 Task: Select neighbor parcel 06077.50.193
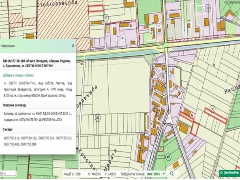(29, 138)
